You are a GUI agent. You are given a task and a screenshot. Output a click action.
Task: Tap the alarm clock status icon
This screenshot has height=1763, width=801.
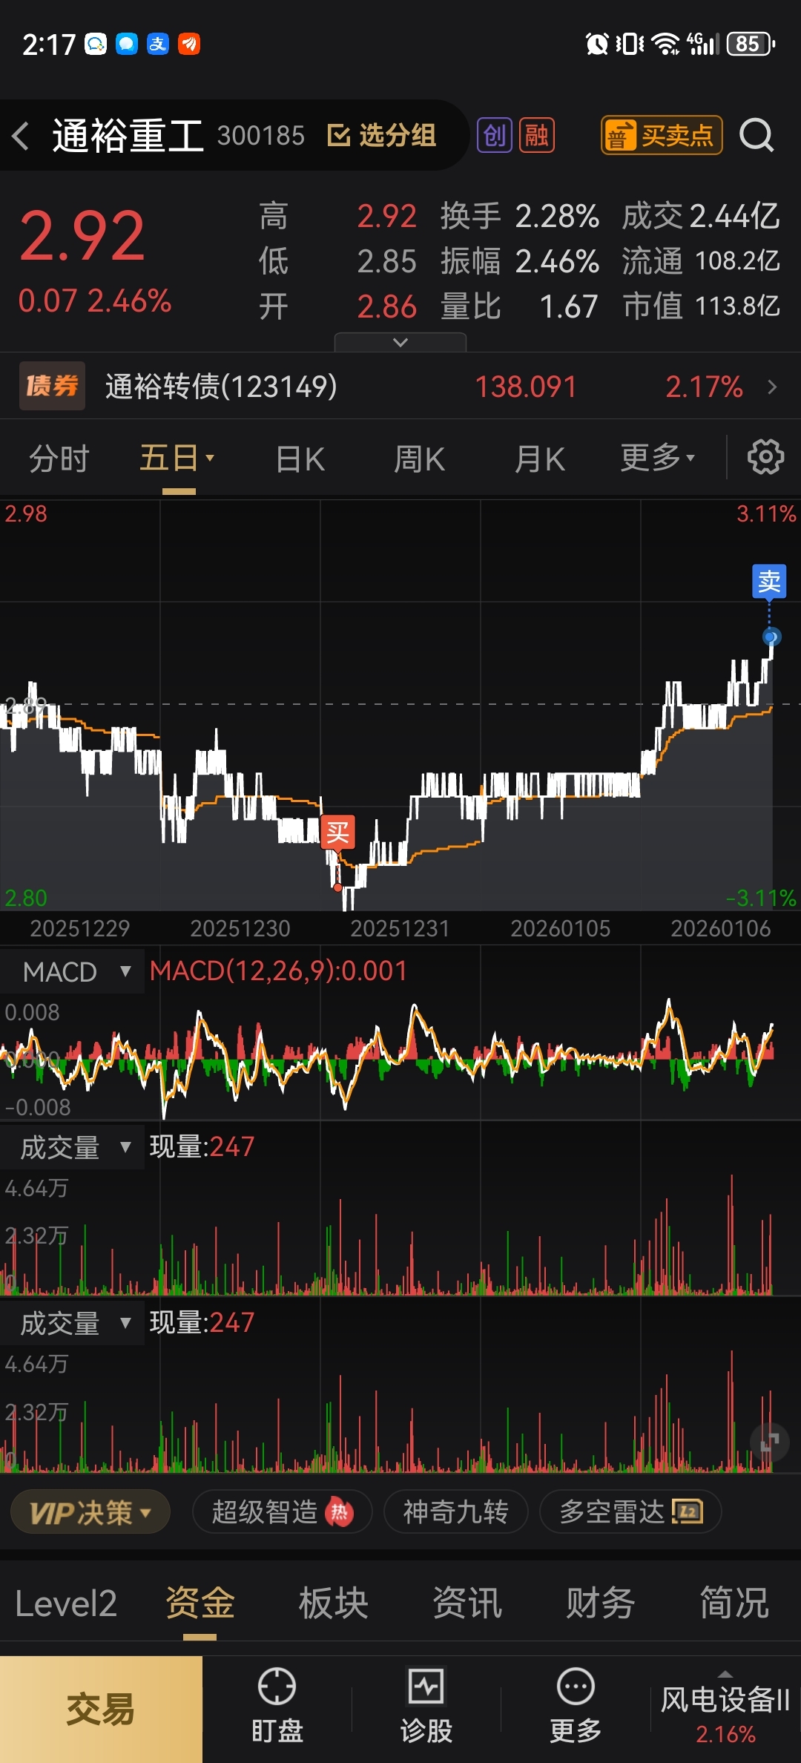point(597,44)
